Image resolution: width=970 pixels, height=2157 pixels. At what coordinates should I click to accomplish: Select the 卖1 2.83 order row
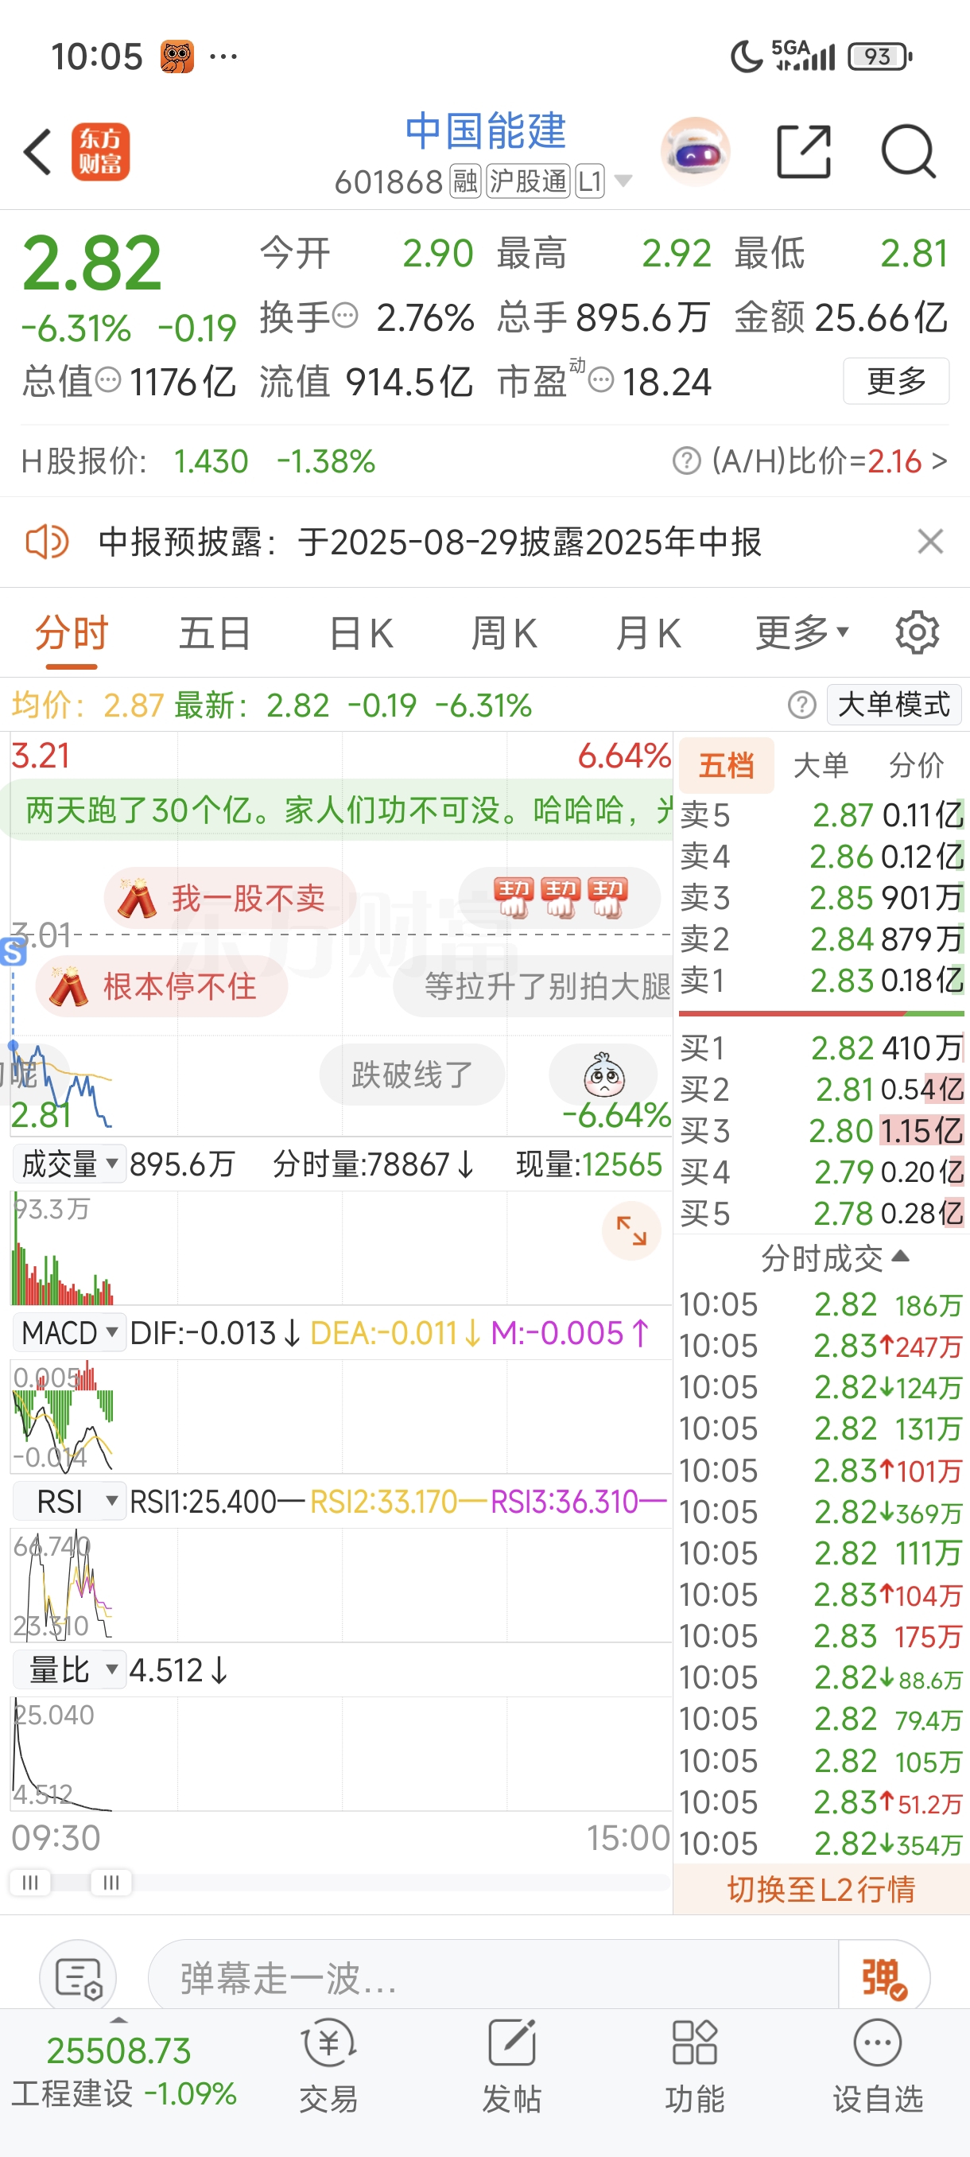click(x=821, y=981)
